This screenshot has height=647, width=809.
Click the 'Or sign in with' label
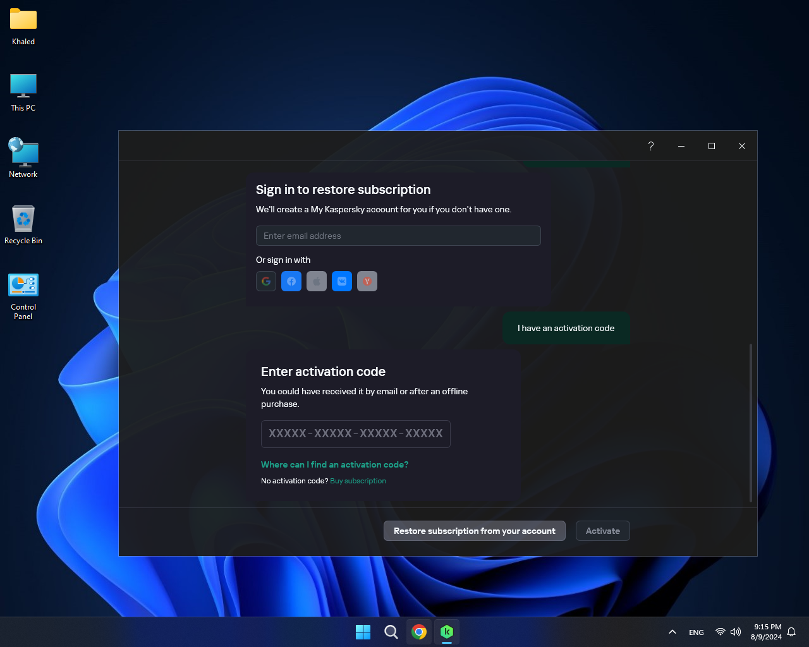click(283, 260)
